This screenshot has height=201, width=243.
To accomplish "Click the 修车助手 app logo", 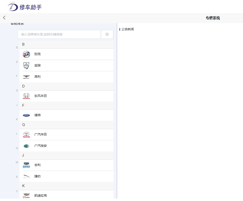I will pyautogui.click(x=25, y=7).
